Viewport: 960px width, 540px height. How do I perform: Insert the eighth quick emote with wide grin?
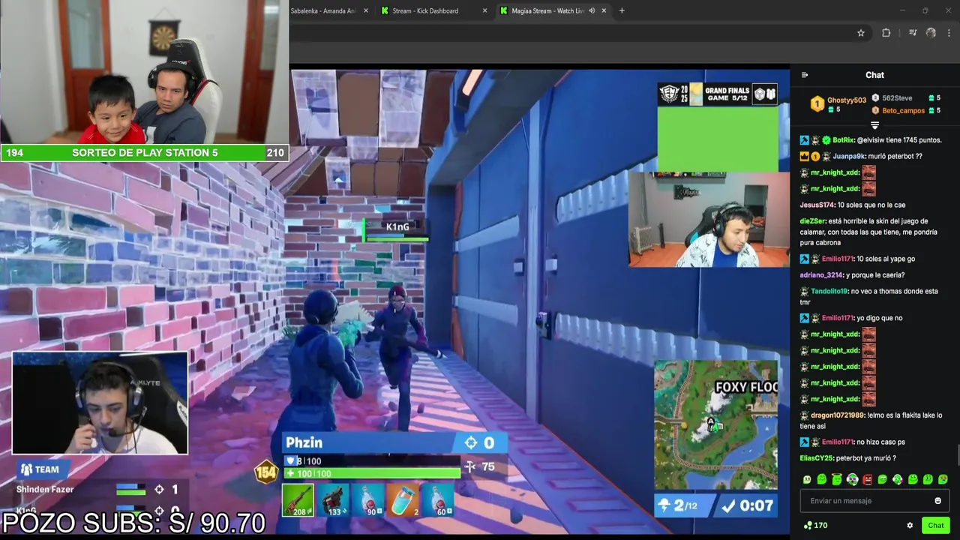(x=913, y=479)
